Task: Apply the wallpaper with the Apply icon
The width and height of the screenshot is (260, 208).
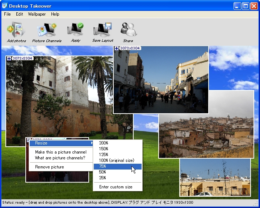Action: (76, 32)
